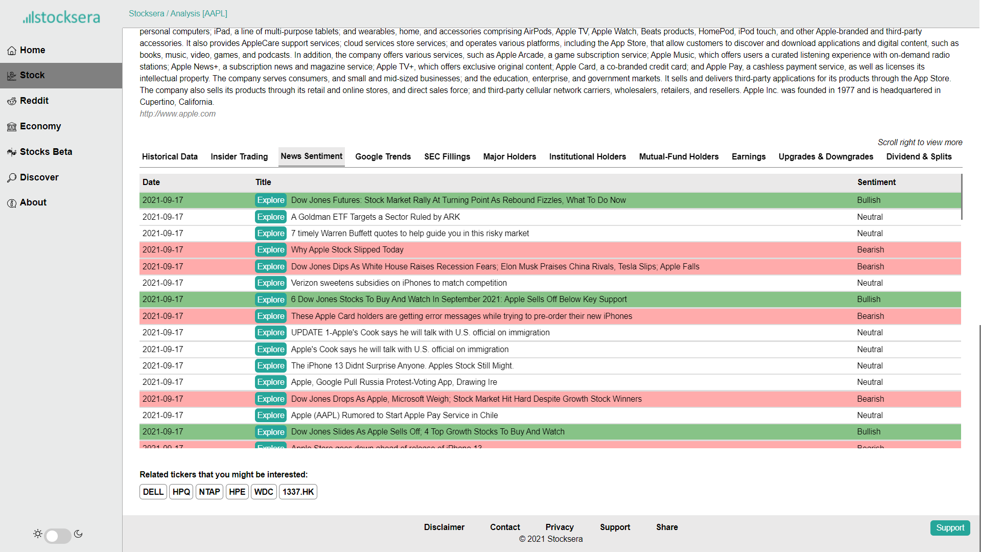The height and width of the screenshot is (552, 981).
Task: Click the sun light-mode icon
Action: (x=38, y=534)
